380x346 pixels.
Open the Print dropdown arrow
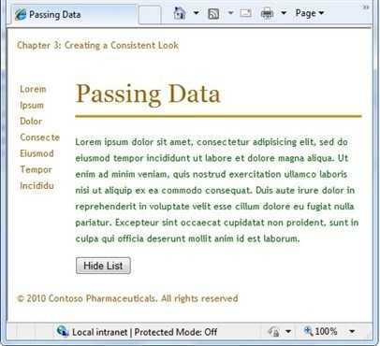click(x=284, y=13)
